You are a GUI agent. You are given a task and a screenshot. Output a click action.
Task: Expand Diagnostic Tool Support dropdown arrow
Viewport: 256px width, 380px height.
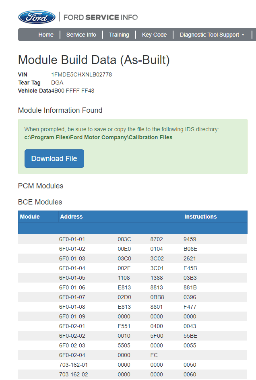click(x=243, y=35)
